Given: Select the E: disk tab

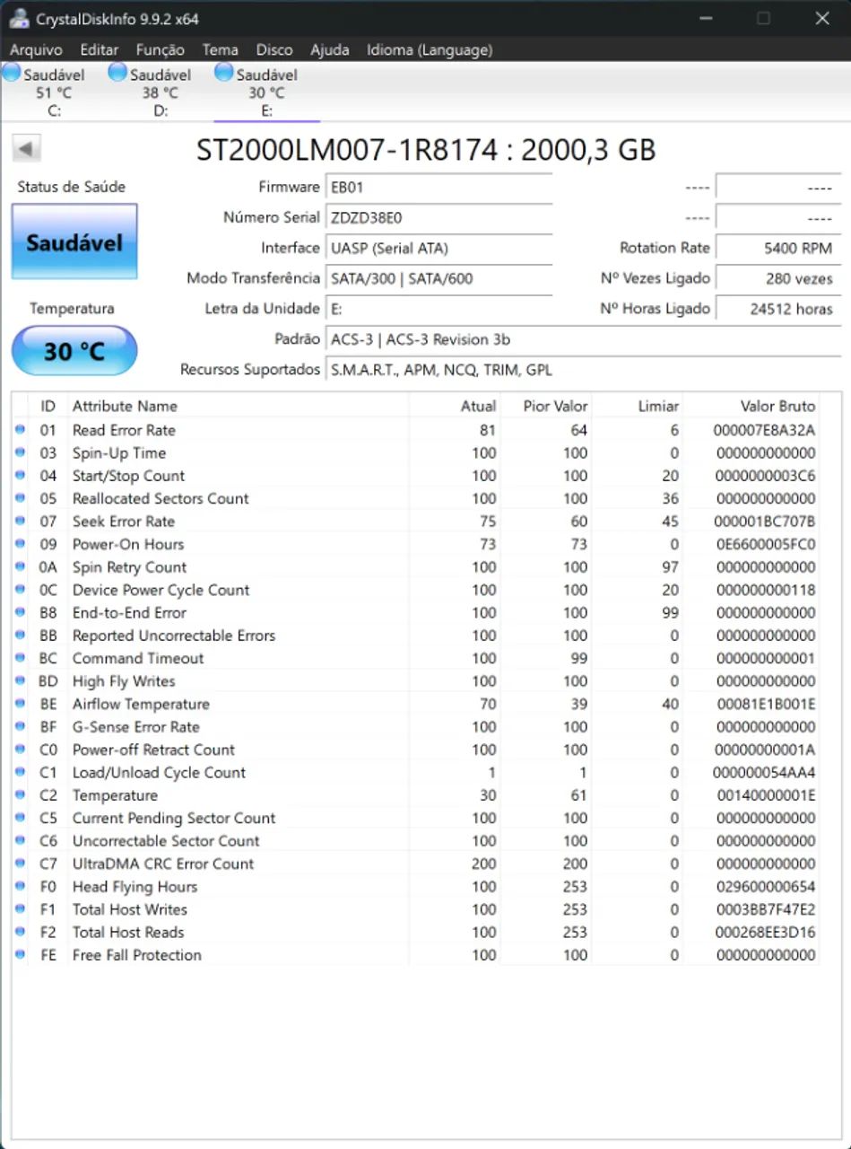Looking at the screenshot, I should coord(266,92).
